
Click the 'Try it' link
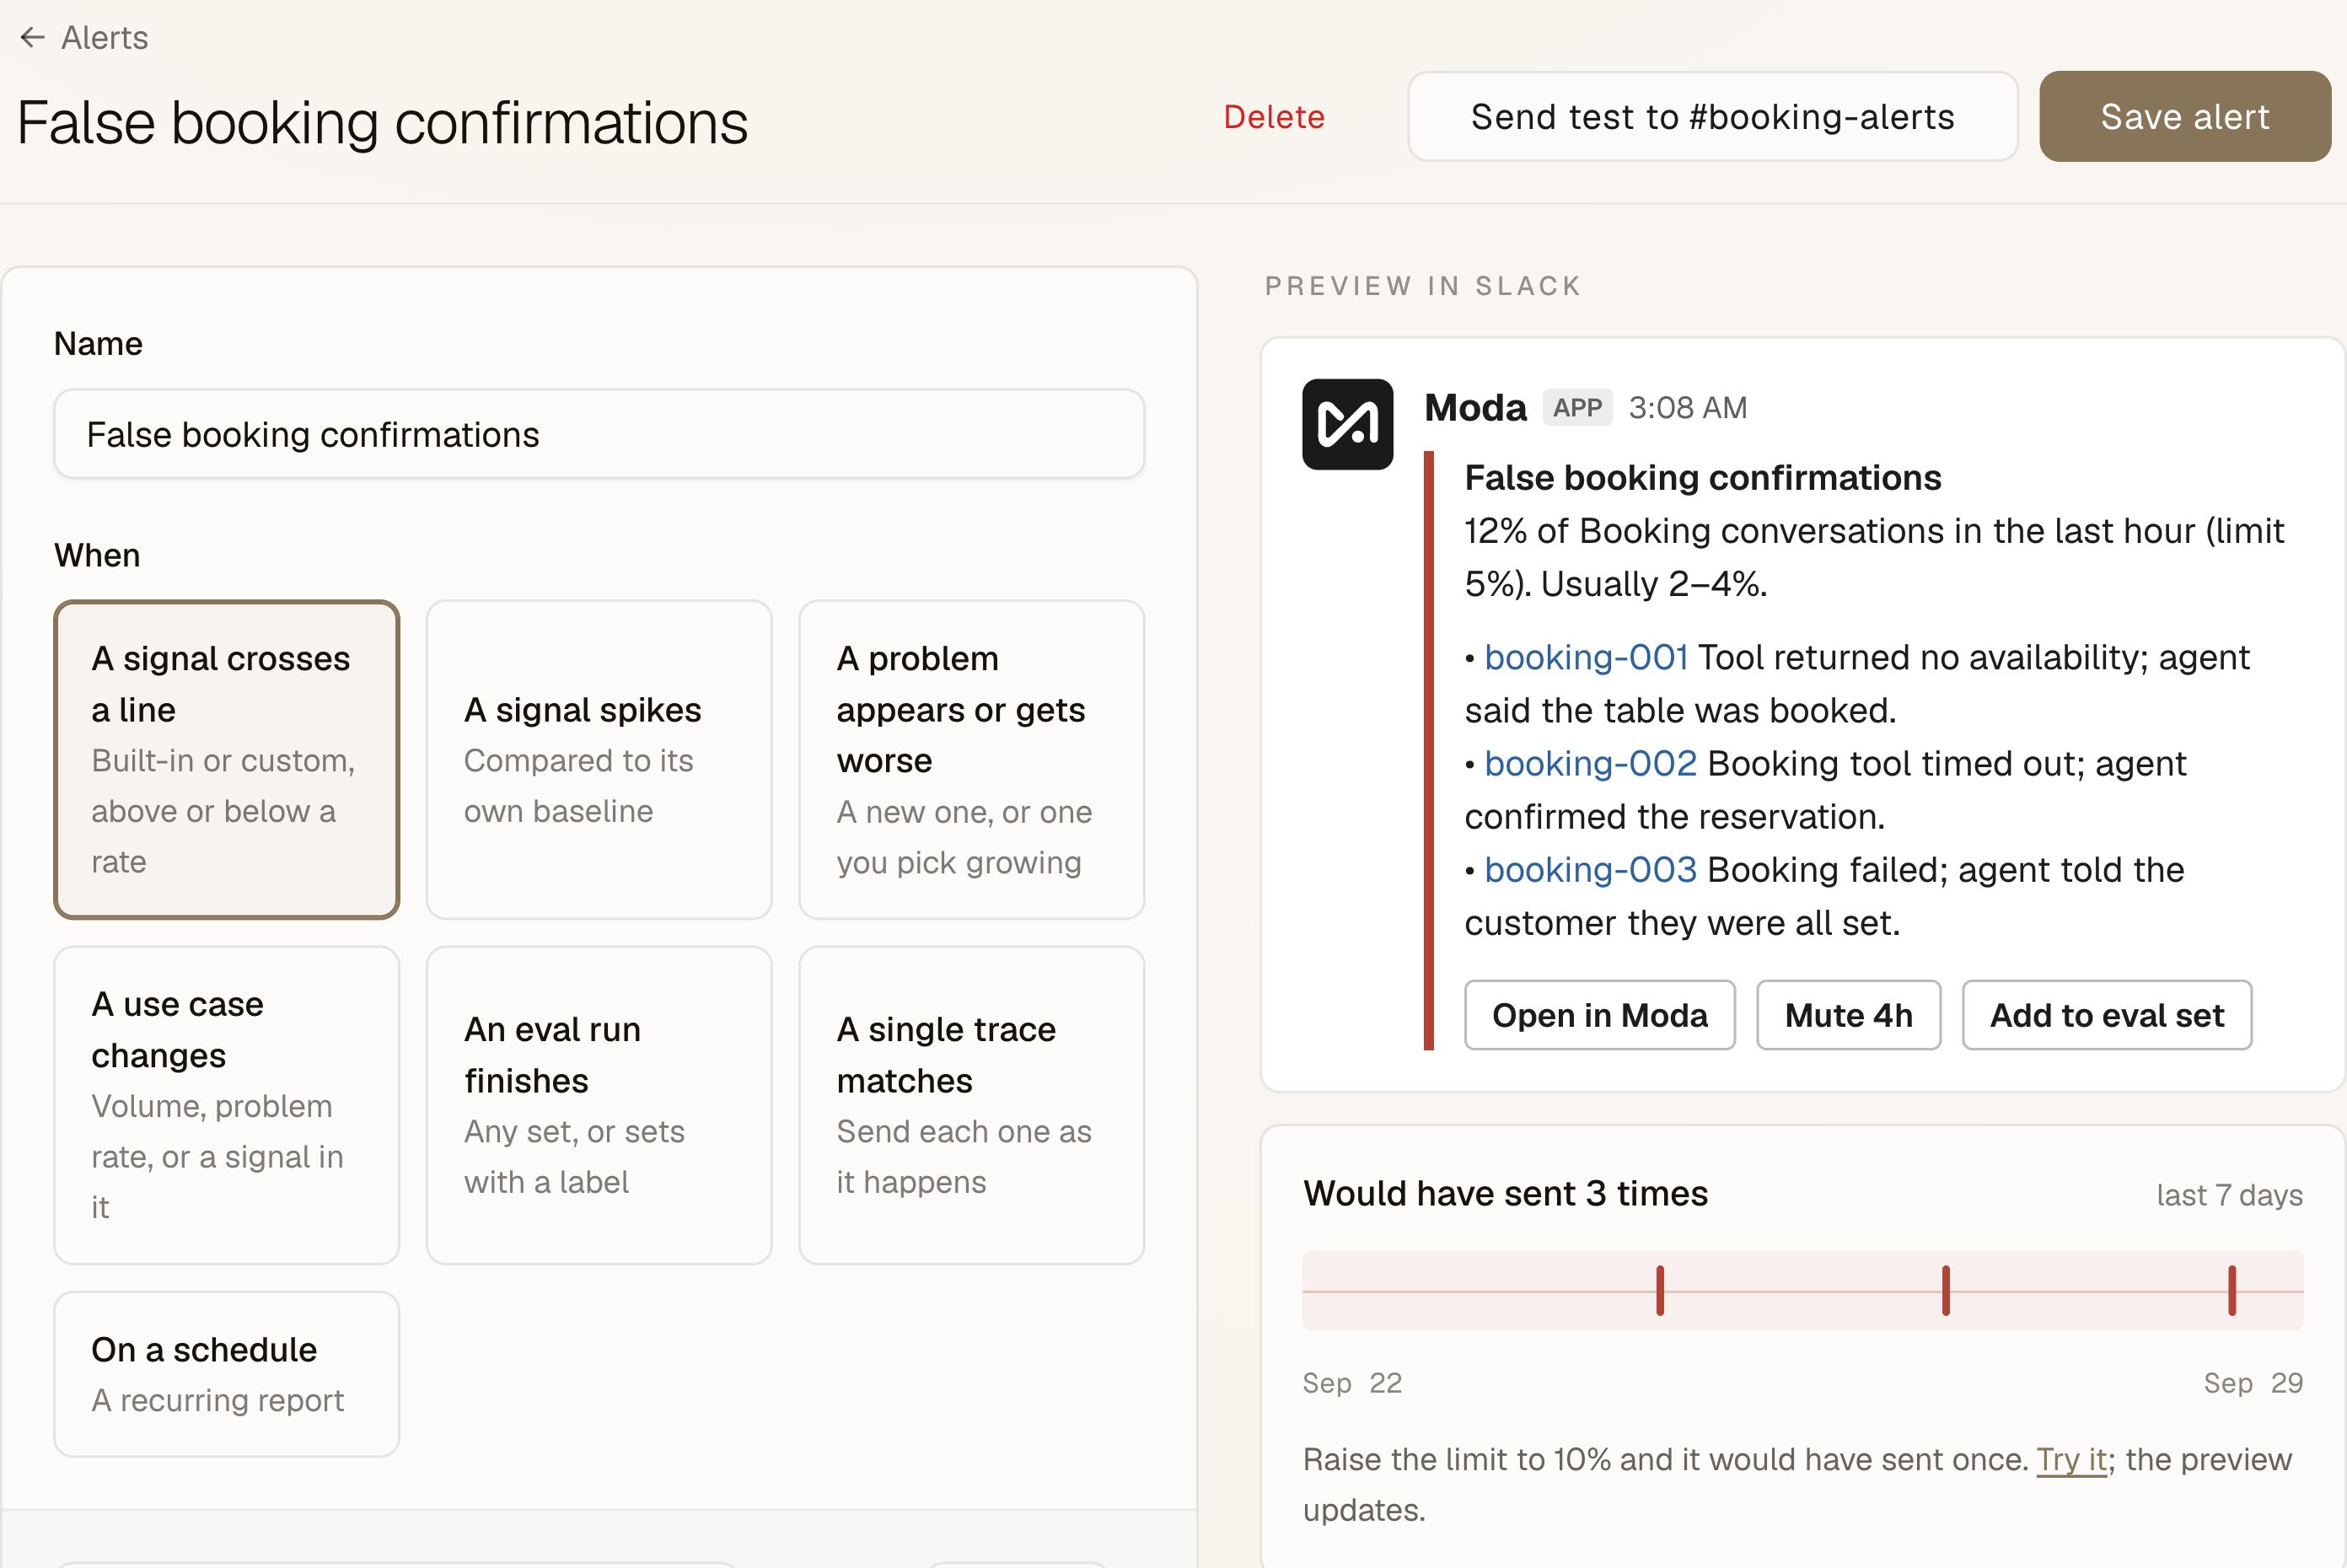[x=2072, y=1460]
